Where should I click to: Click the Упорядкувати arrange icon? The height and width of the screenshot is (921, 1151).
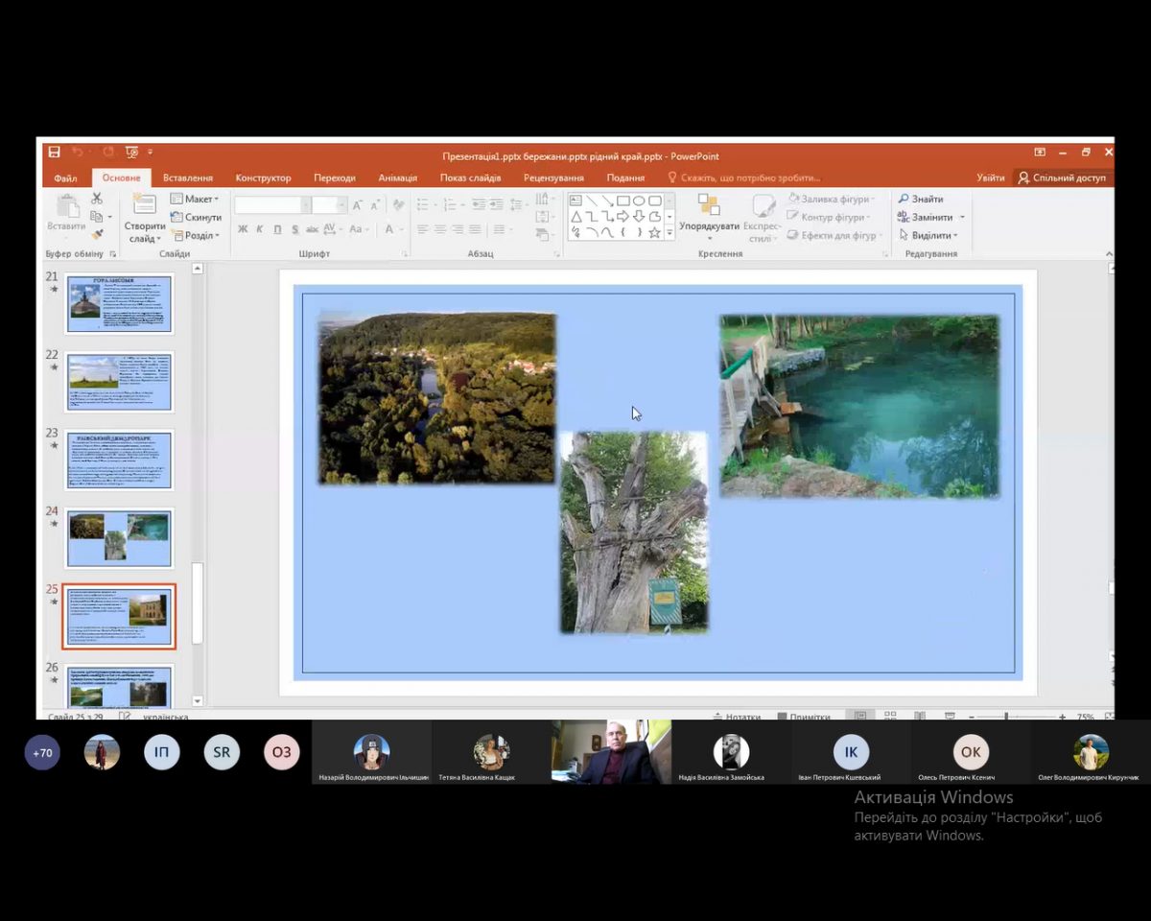click(709, 205)
